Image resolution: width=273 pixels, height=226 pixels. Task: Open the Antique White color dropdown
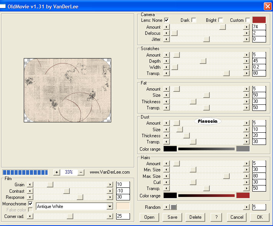(x=110, y=206)
